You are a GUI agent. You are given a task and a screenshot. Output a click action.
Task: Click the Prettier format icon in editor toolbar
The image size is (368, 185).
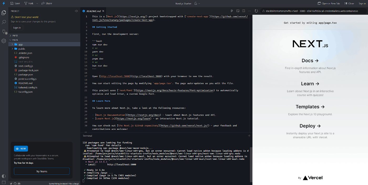pos(232,11)
